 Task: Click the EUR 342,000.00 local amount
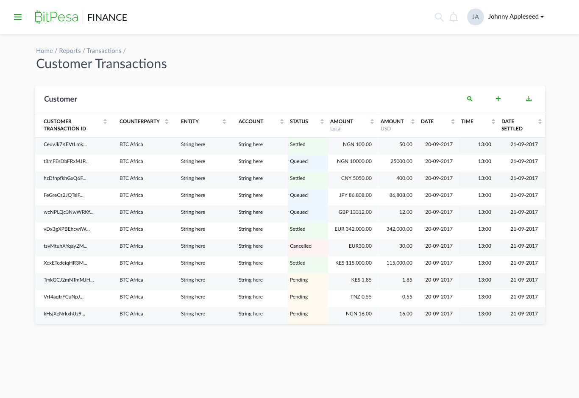(353, 229)
